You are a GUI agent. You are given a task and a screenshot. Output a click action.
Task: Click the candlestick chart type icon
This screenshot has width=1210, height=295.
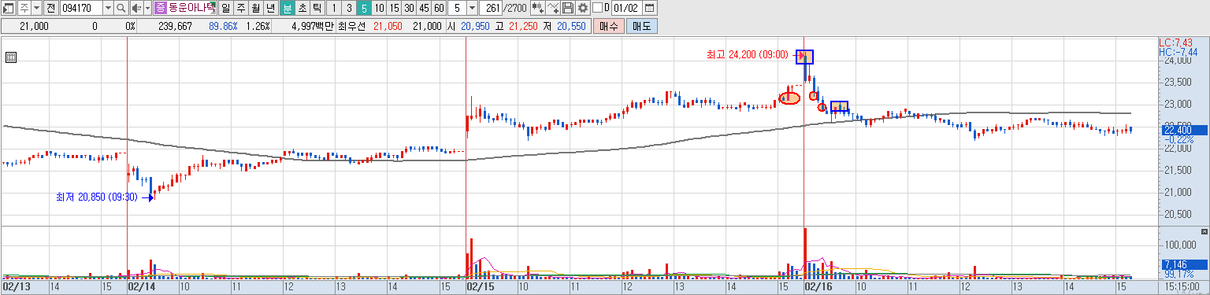537,8
